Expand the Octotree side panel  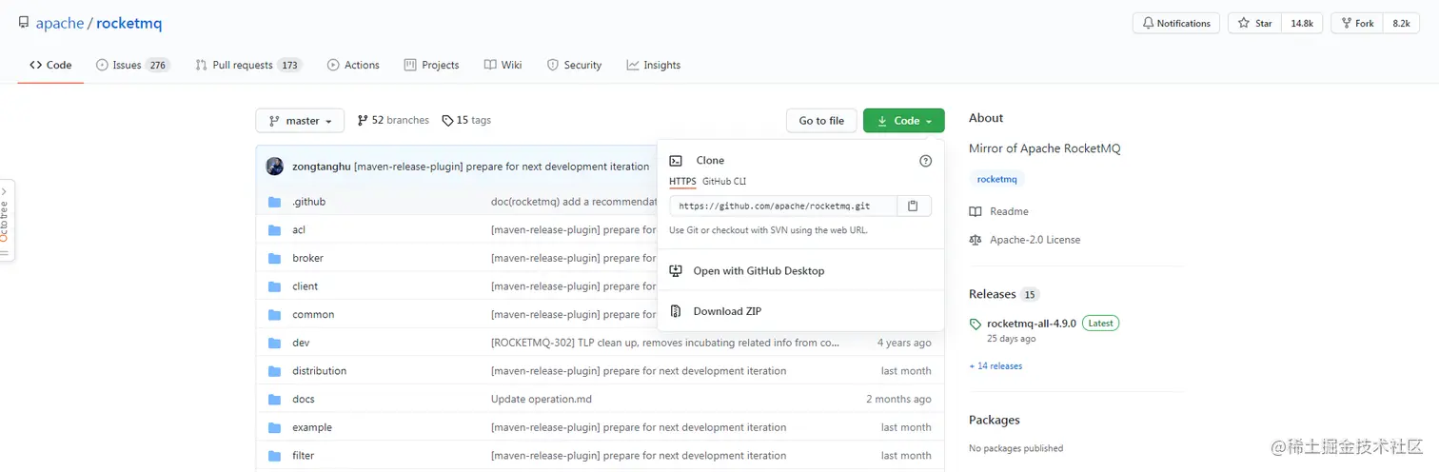point(5,221)
